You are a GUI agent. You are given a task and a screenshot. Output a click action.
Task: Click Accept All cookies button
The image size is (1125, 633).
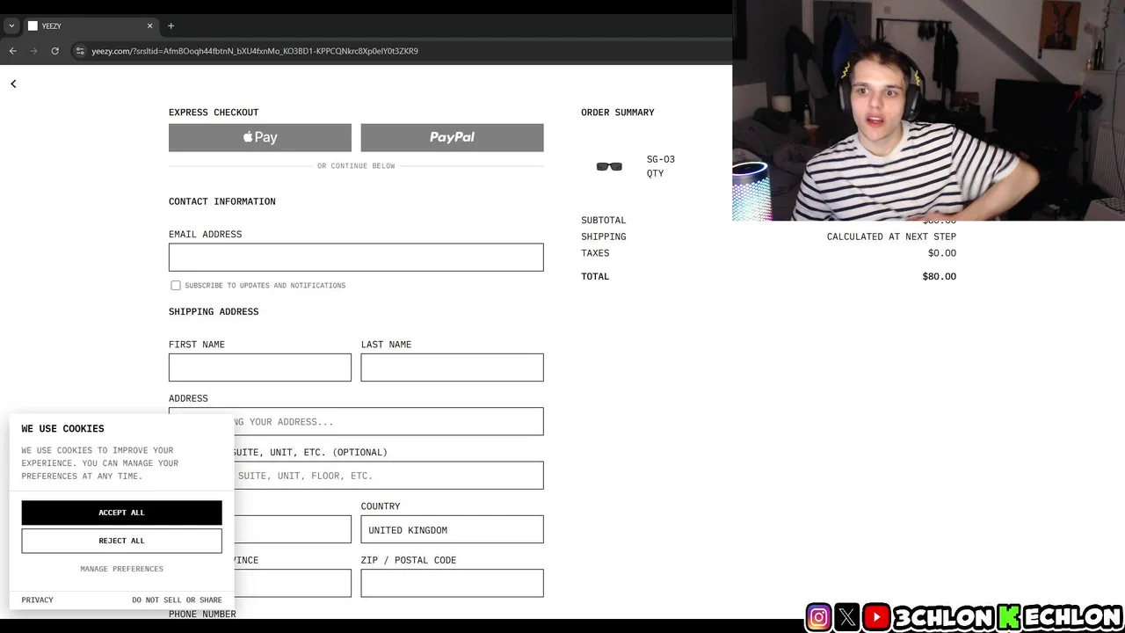[121, 513]
